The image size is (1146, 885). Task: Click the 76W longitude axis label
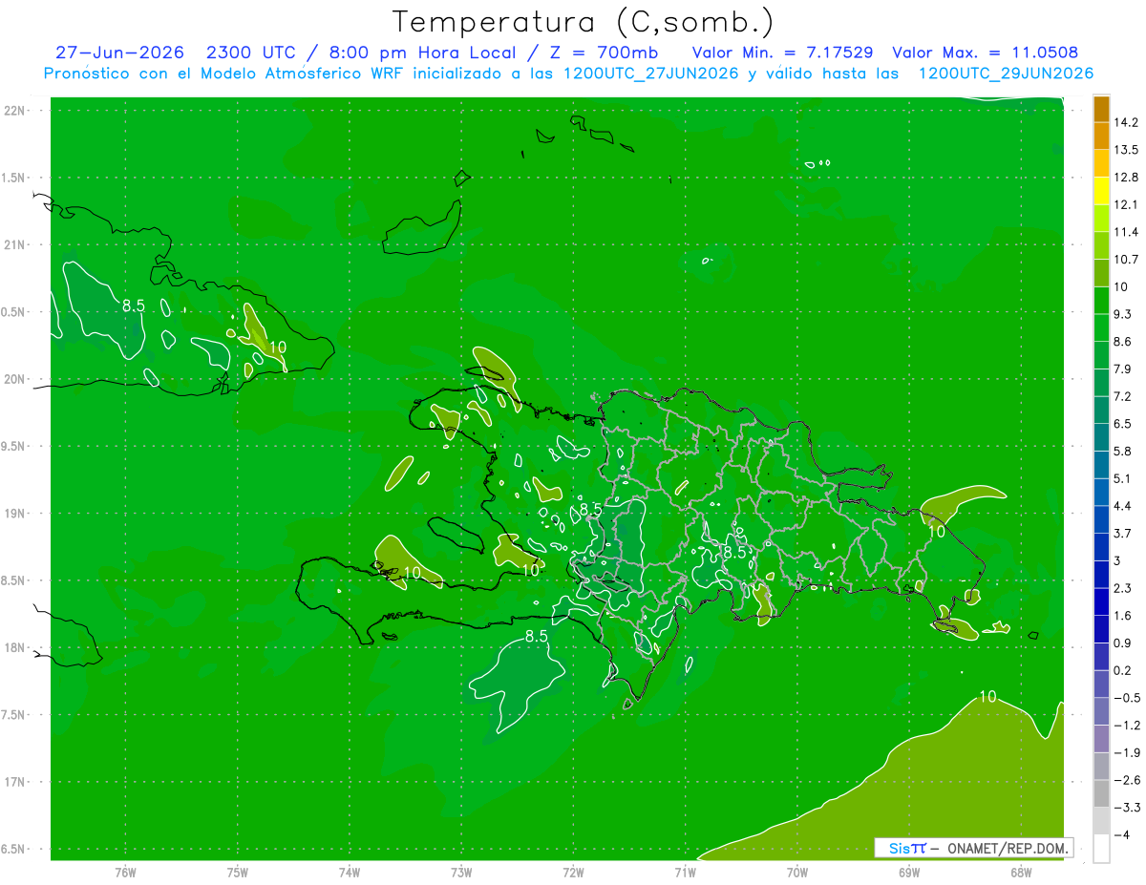(125, 872)
